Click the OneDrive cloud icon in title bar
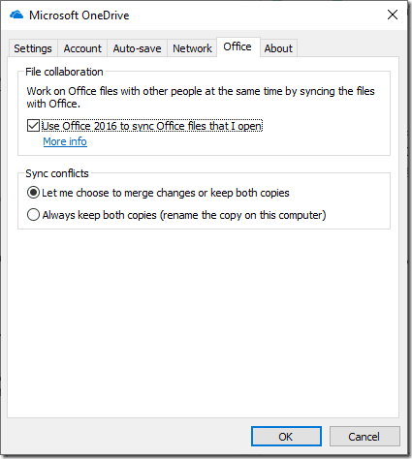Viewport: 412px width, 459px height. [16, 15]
